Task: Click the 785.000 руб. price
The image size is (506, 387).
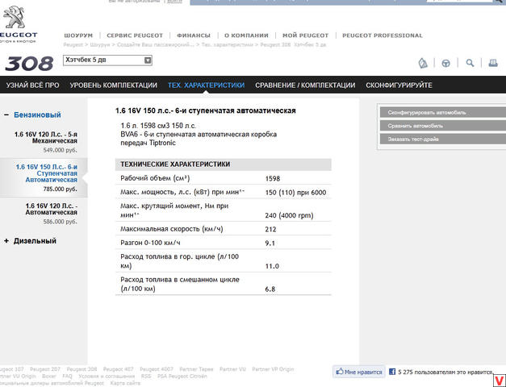Action: (x=61, y=189)
